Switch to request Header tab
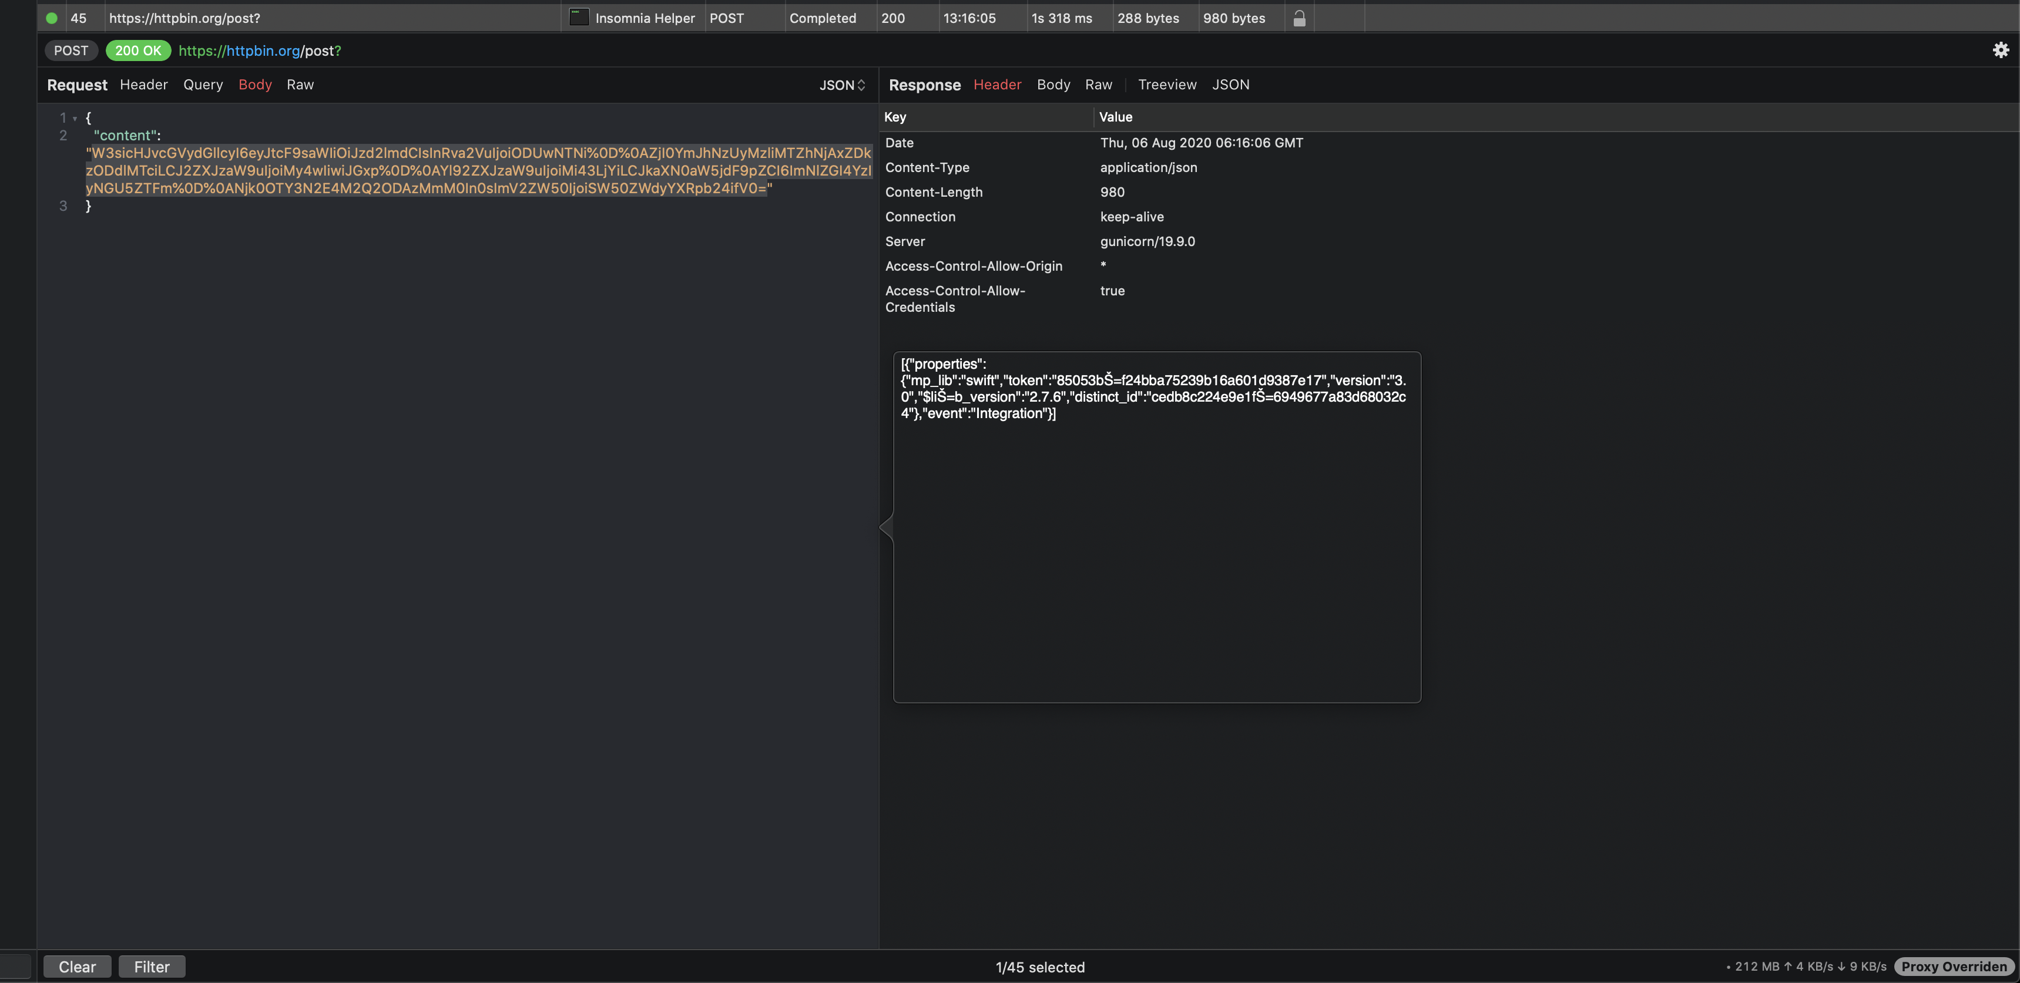The width and height of the screenshot is (2020, 983). pyautogui.click(x=143, y=85)
